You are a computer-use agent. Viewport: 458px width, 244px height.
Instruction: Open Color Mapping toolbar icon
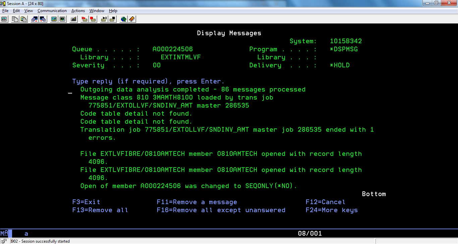coord(62,19)
